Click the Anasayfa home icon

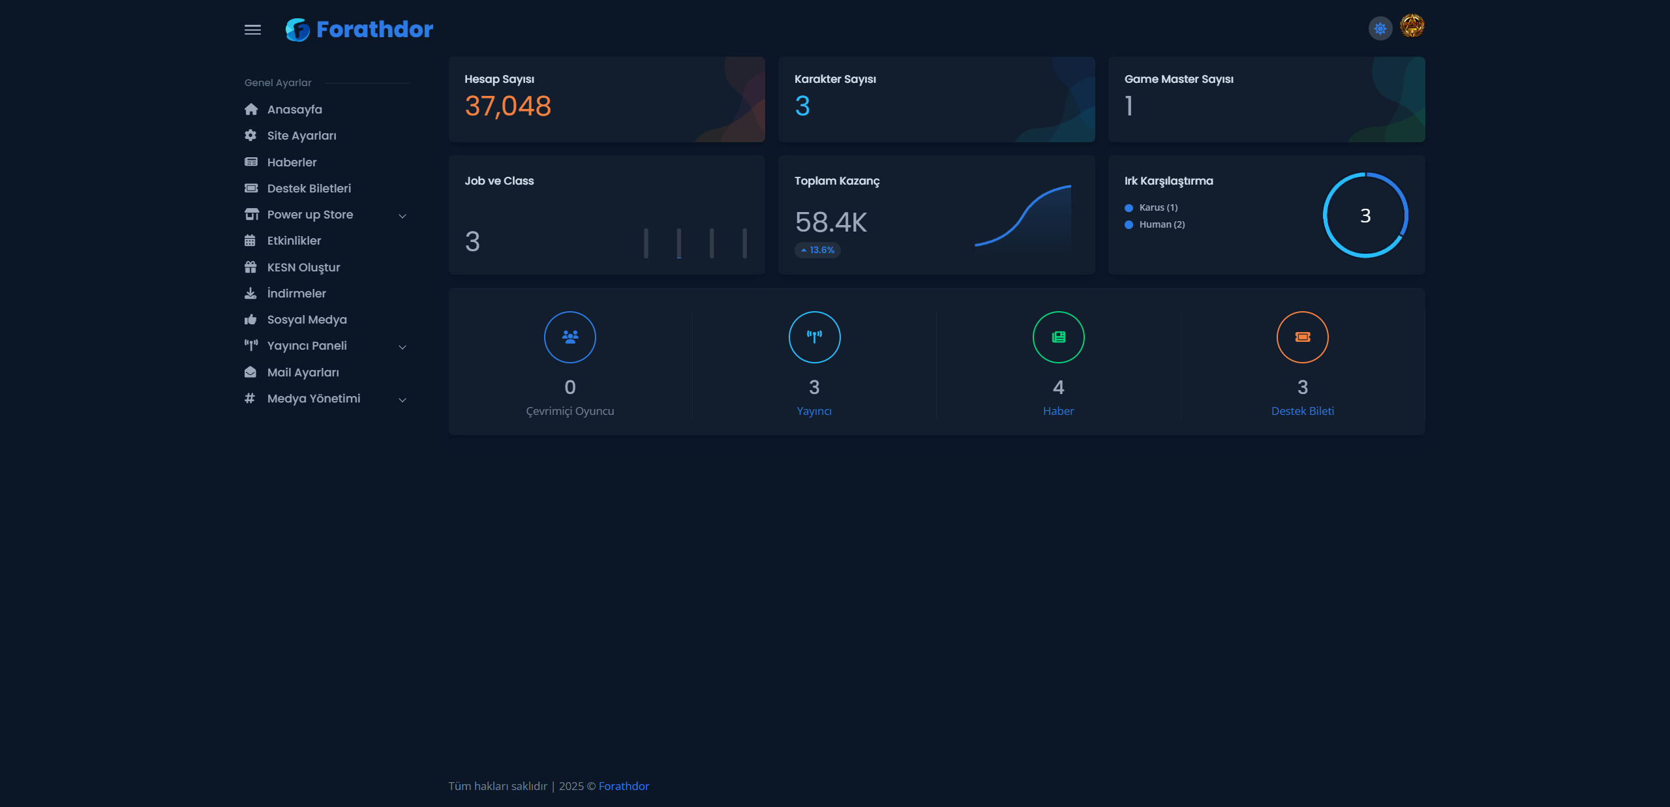click(x=250, y=109)
